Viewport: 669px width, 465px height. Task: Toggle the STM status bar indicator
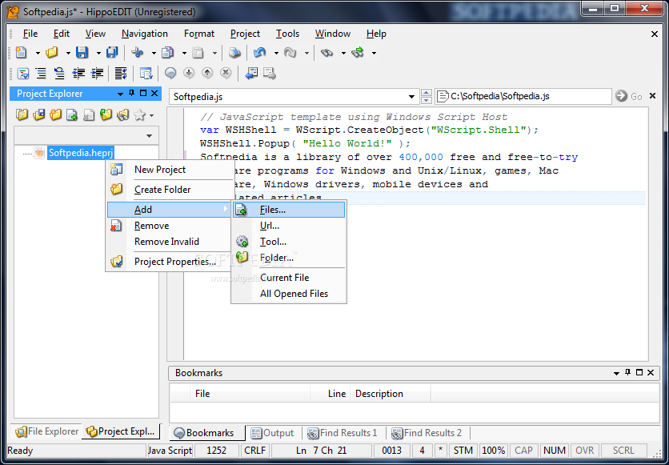(x=463, y=451)
